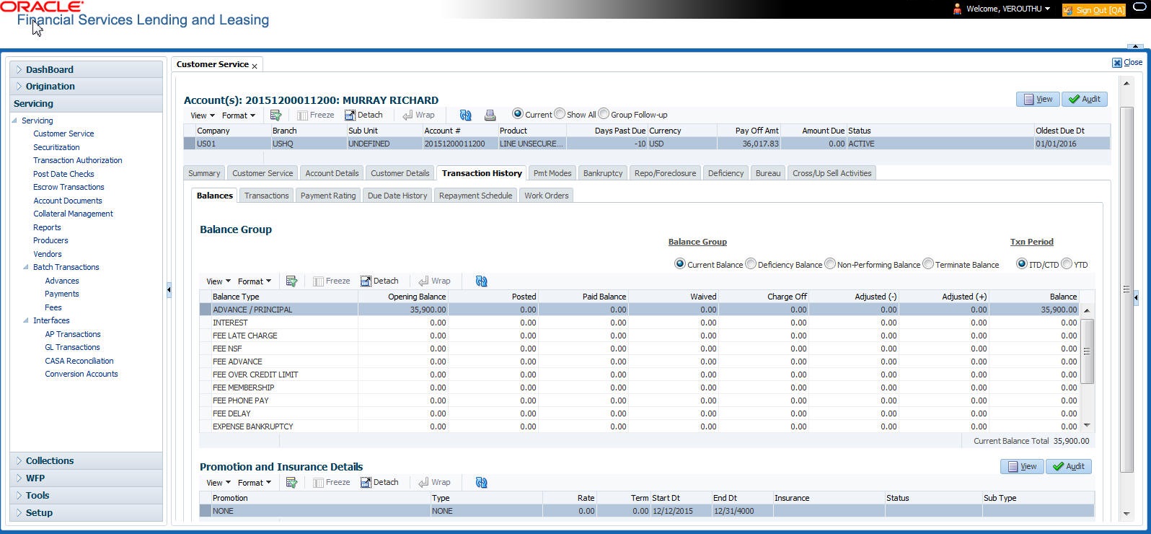Viewport: 1151px width, 534px height.
Task: Expand the Setup navigation panel
Action: tap(86, 512)
